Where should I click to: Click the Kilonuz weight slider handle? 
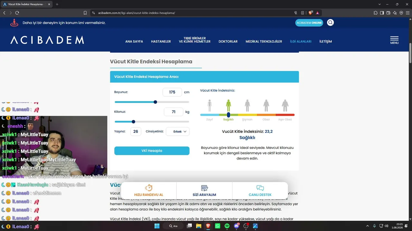pos(134,122)
